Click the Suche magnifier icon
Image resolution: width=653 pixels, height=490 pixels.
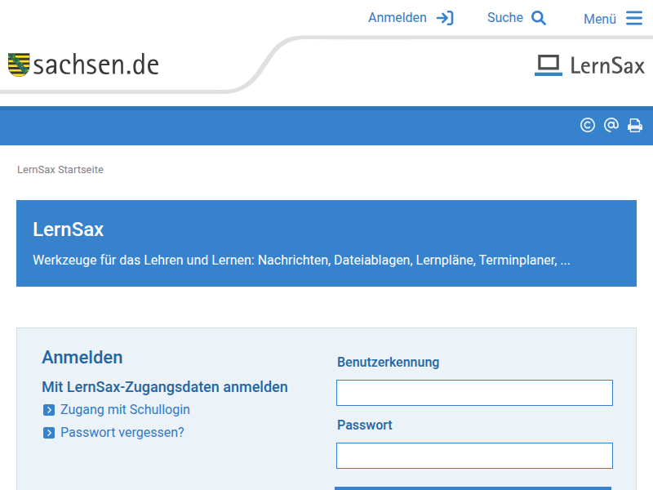pyautogui.click(x=539, y=18)
